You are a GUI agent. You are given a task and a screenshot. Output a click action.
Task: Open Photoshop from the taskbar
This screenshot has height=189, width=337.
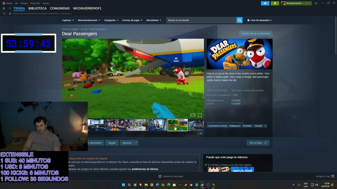pyautogui.click(x=180, y=185)
